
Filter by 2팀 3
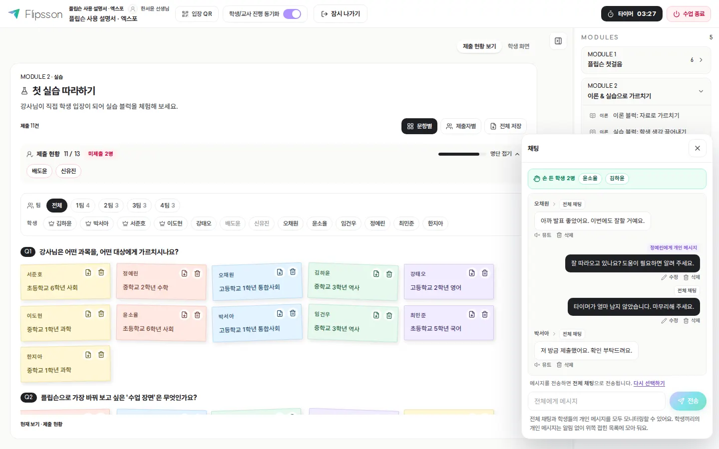tap(111, 206)
